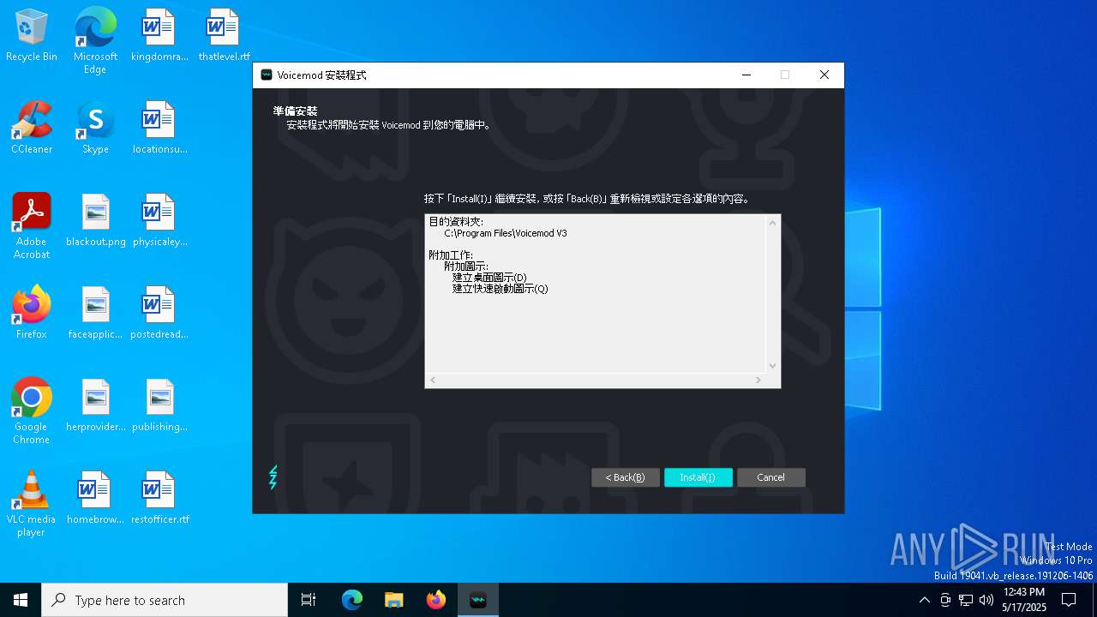Image resolution: width=1097 pixels, height=617 pixels.
Task: Click the 建立桌面圖示(D) line
Action: 489,278
